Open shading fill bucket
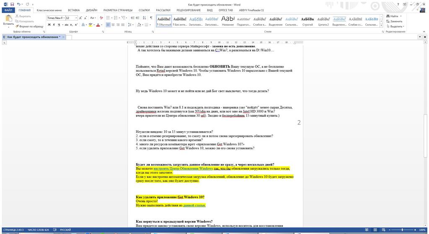This screenshot has width=429, height=234. [x=139, y=25]
